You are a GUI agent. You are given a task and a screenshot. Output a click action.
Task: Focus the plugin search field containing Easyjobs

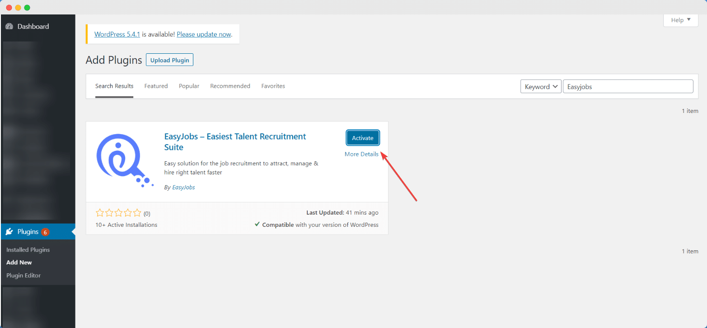pyautogui.click(x=628, y=87)
